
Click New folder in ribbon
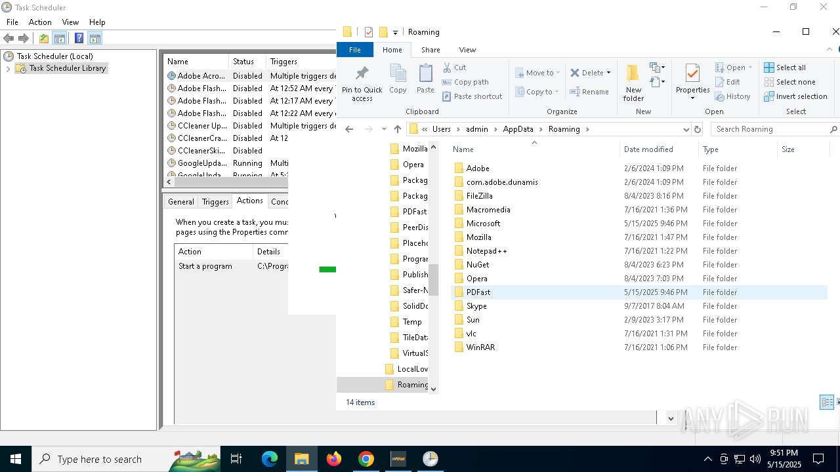633,83
